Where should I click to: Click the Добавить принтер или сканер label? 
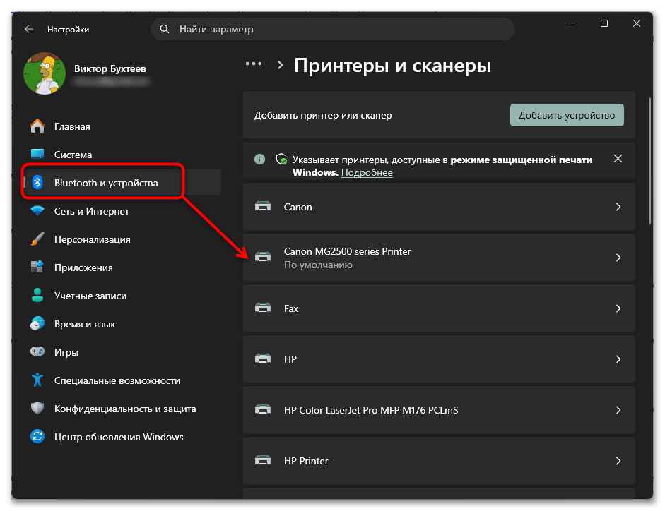pos(323,115)
